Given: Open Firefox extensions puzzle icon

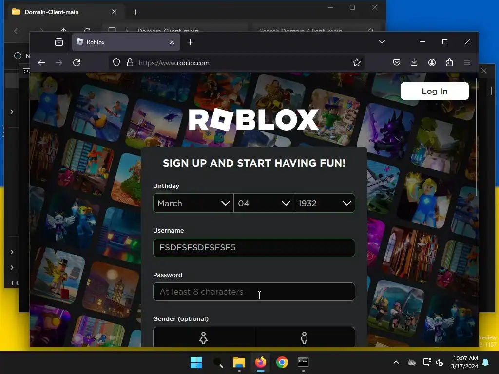Looking at the screenshot, I should [449, 63].
